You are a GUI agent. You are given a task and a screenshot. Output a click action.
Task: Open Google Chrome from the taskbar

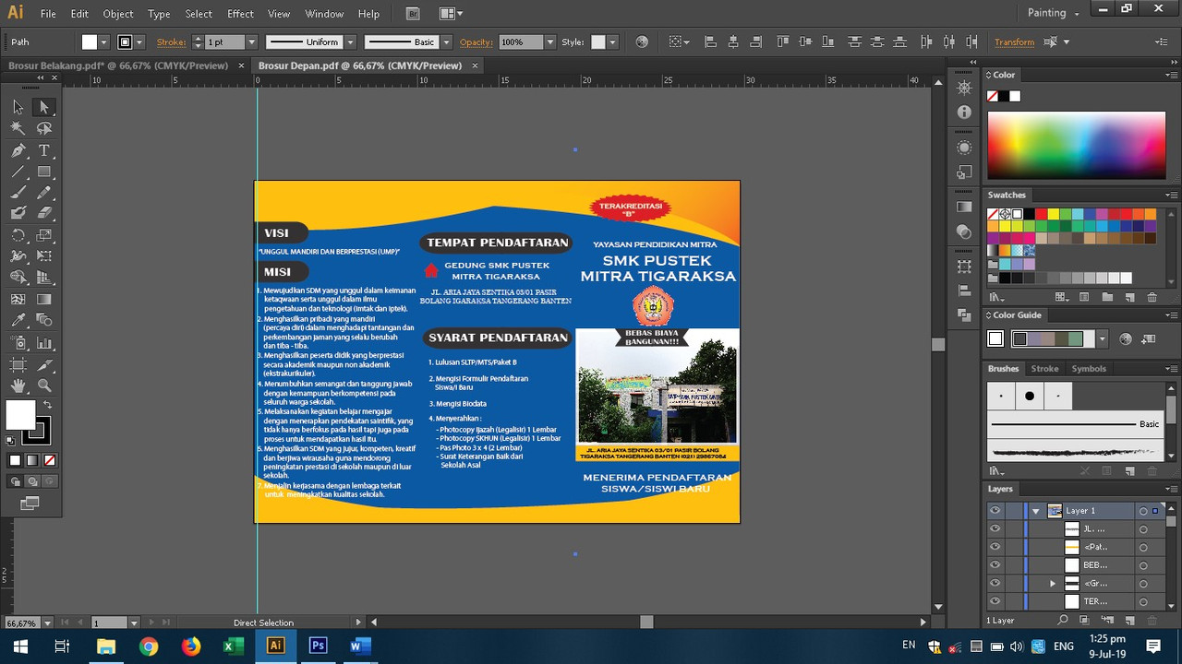click(149, 646)
